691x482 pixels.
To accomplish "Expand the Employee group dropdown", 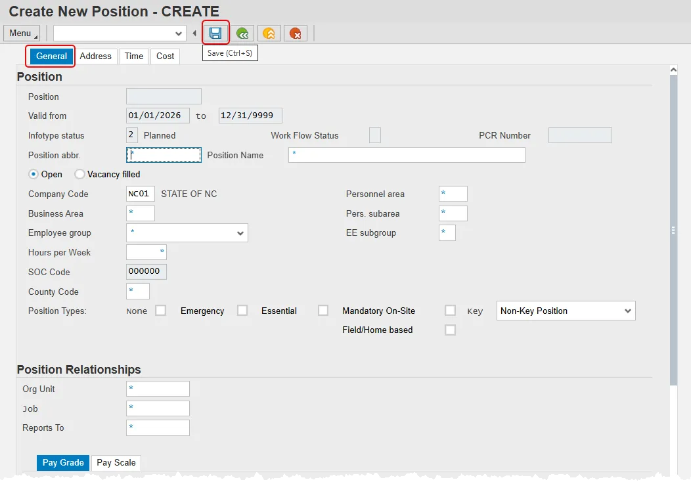I will point(239,233).
